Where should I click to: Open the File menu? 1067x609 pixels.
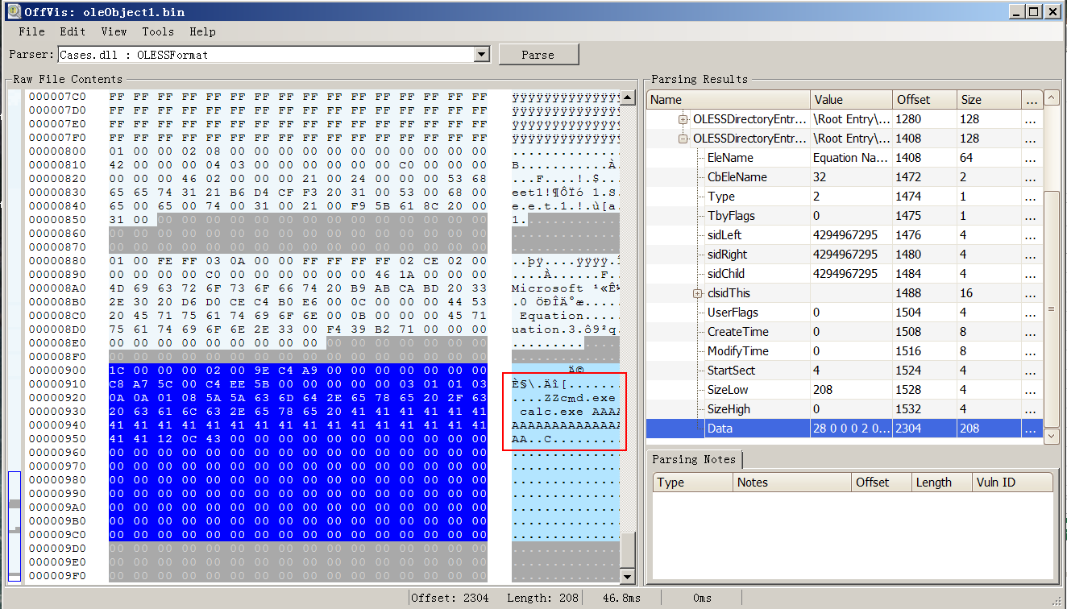tap(31, 31)
